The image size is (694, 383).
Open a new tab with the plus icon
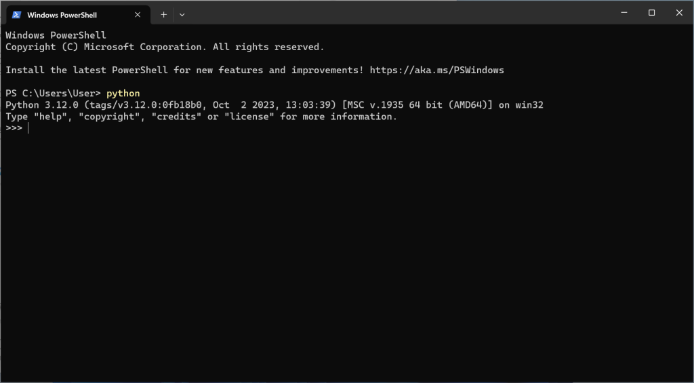click(x=163, y=14)
